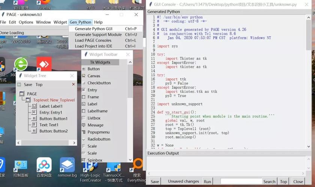Click the red X icon in Widget Tree toolbar
The image size is (315, 187).
pos(73,85)
